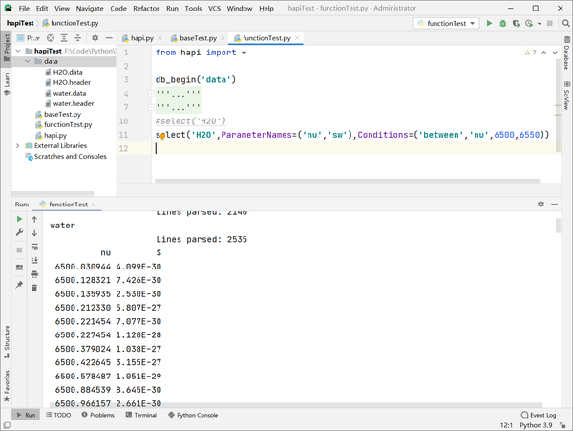The width and height of the screenshot is (573, 431).
Task: Expand External Libraries node
Action: 18,145
